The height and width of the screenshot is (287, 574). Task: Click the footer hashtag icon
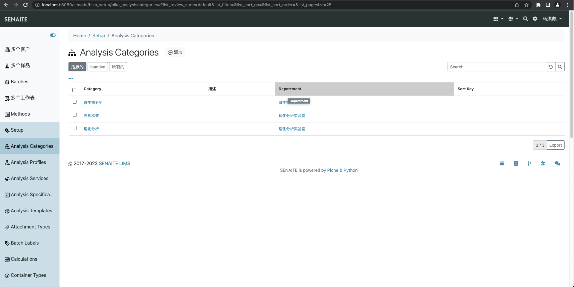[543, 163]
